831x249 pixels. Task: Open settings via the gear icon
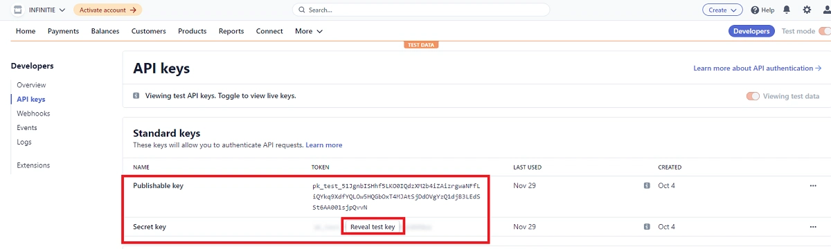tap(807, 10)
